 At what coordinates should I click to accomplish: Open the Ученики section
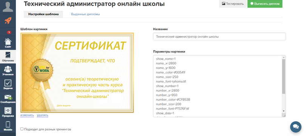coord(8,71)
